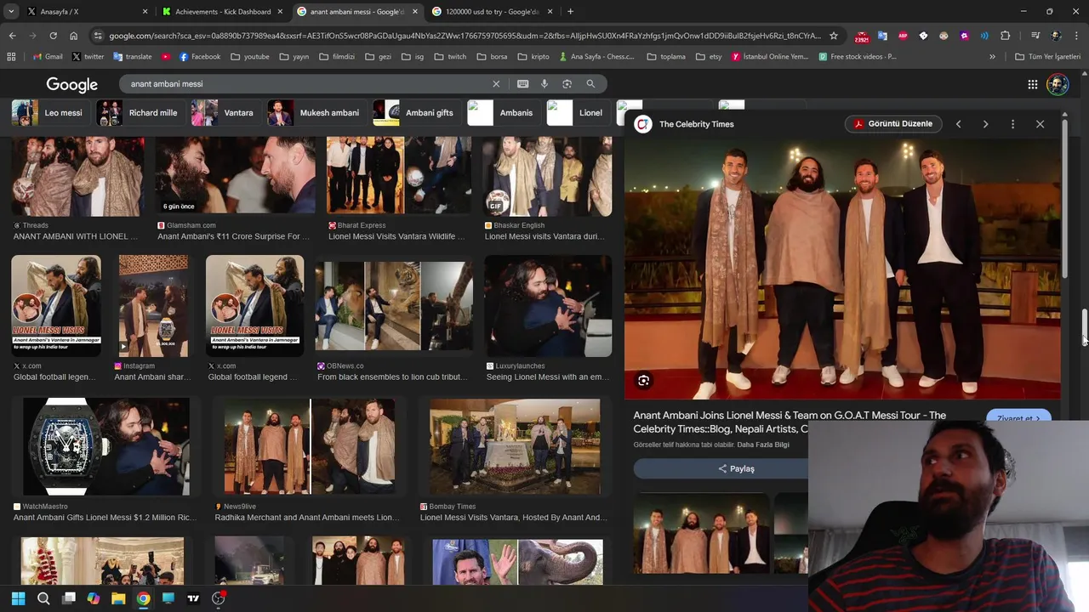Search by image with the Lens camera icon
Viewport: 1089px width, 612px height.
[567, 84]
